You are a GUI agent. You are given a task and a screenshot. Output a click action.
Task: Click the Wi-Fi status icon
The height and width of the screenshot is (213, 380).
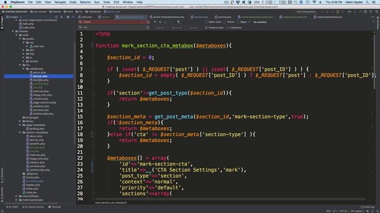point(314,2)
